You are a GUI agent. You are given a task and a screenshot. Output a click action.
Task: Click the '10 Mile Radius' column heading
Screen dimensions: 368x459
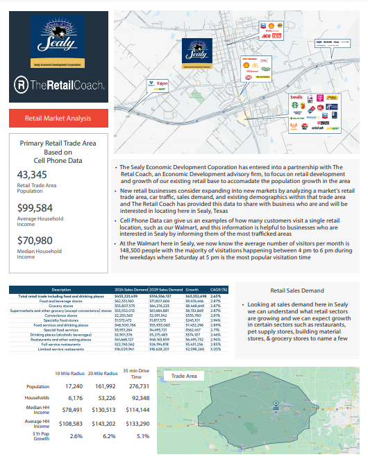(70, 374)
